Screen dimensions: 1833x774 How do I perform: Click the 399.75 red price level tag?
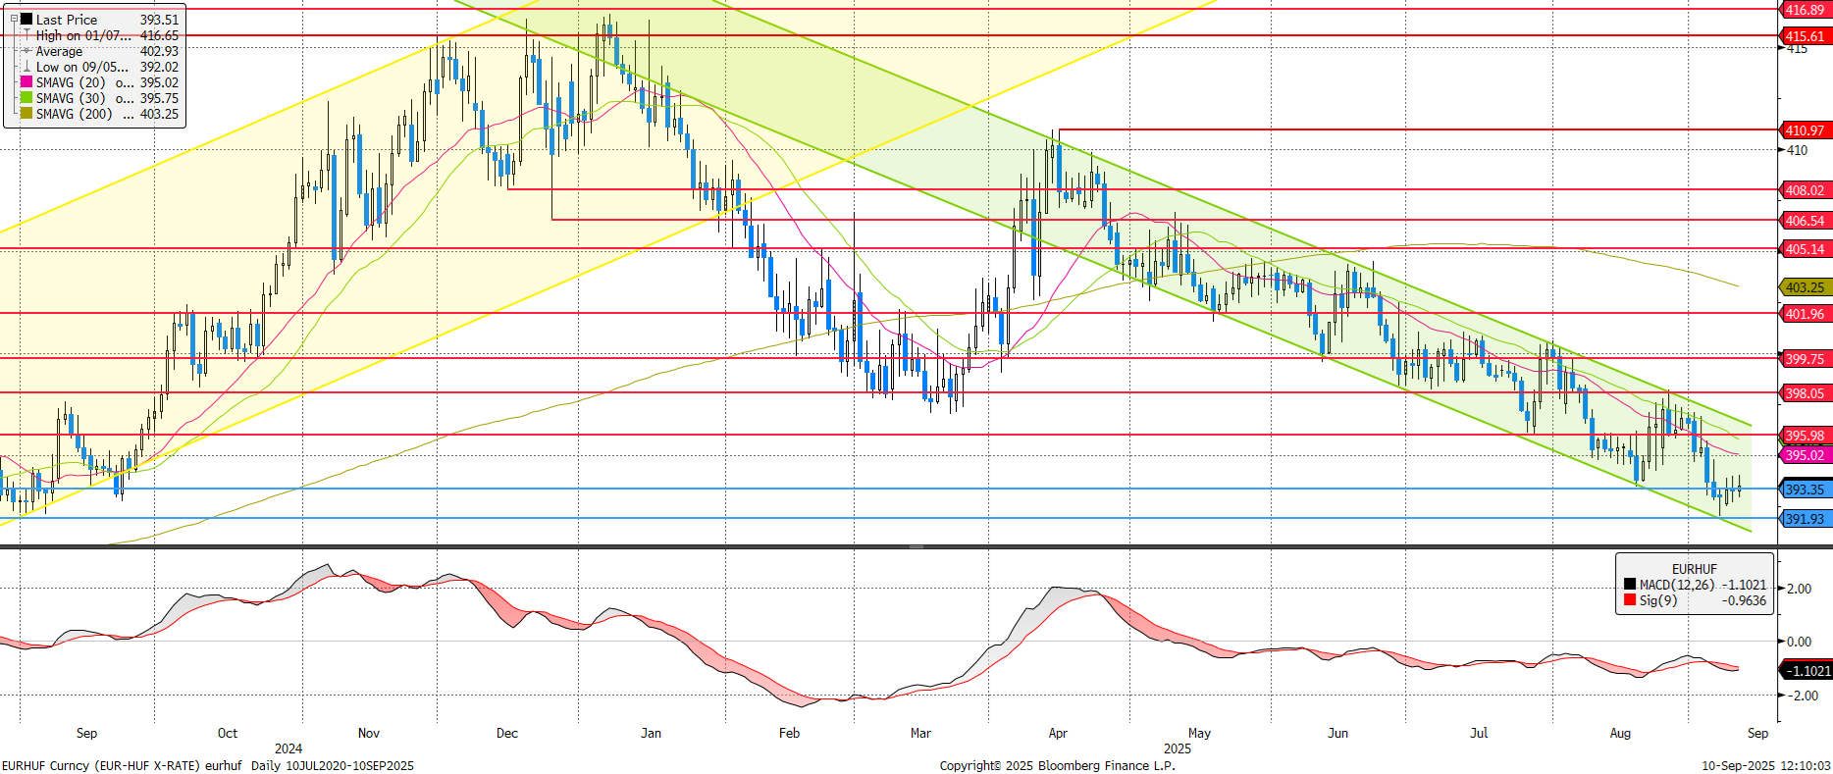tap(1805, 359)
